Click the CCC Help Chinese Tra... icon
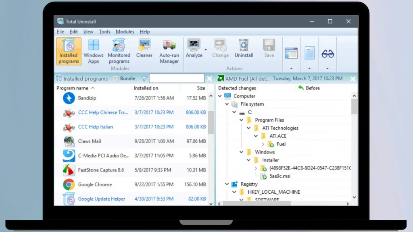Image resolution: width=413 pixels, height=232 pixels. coord(69,113)
